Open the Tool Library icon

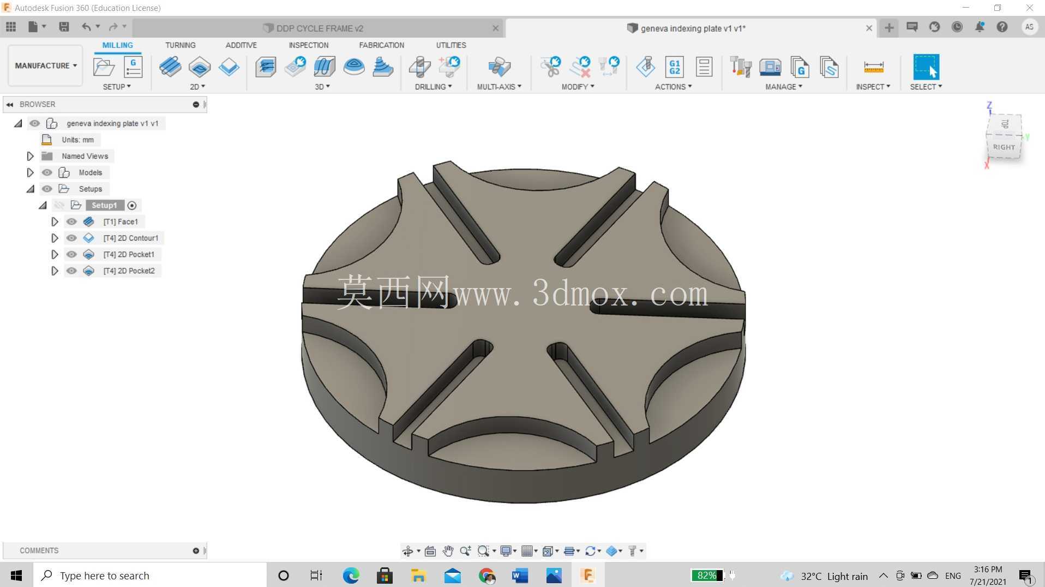pyautogui.click(x=741, y=67)
